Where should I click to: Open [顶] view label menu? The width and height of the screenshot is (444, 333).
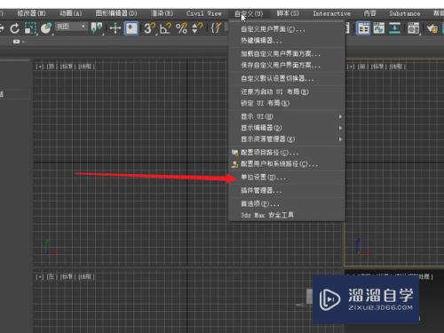click(52, 67)
